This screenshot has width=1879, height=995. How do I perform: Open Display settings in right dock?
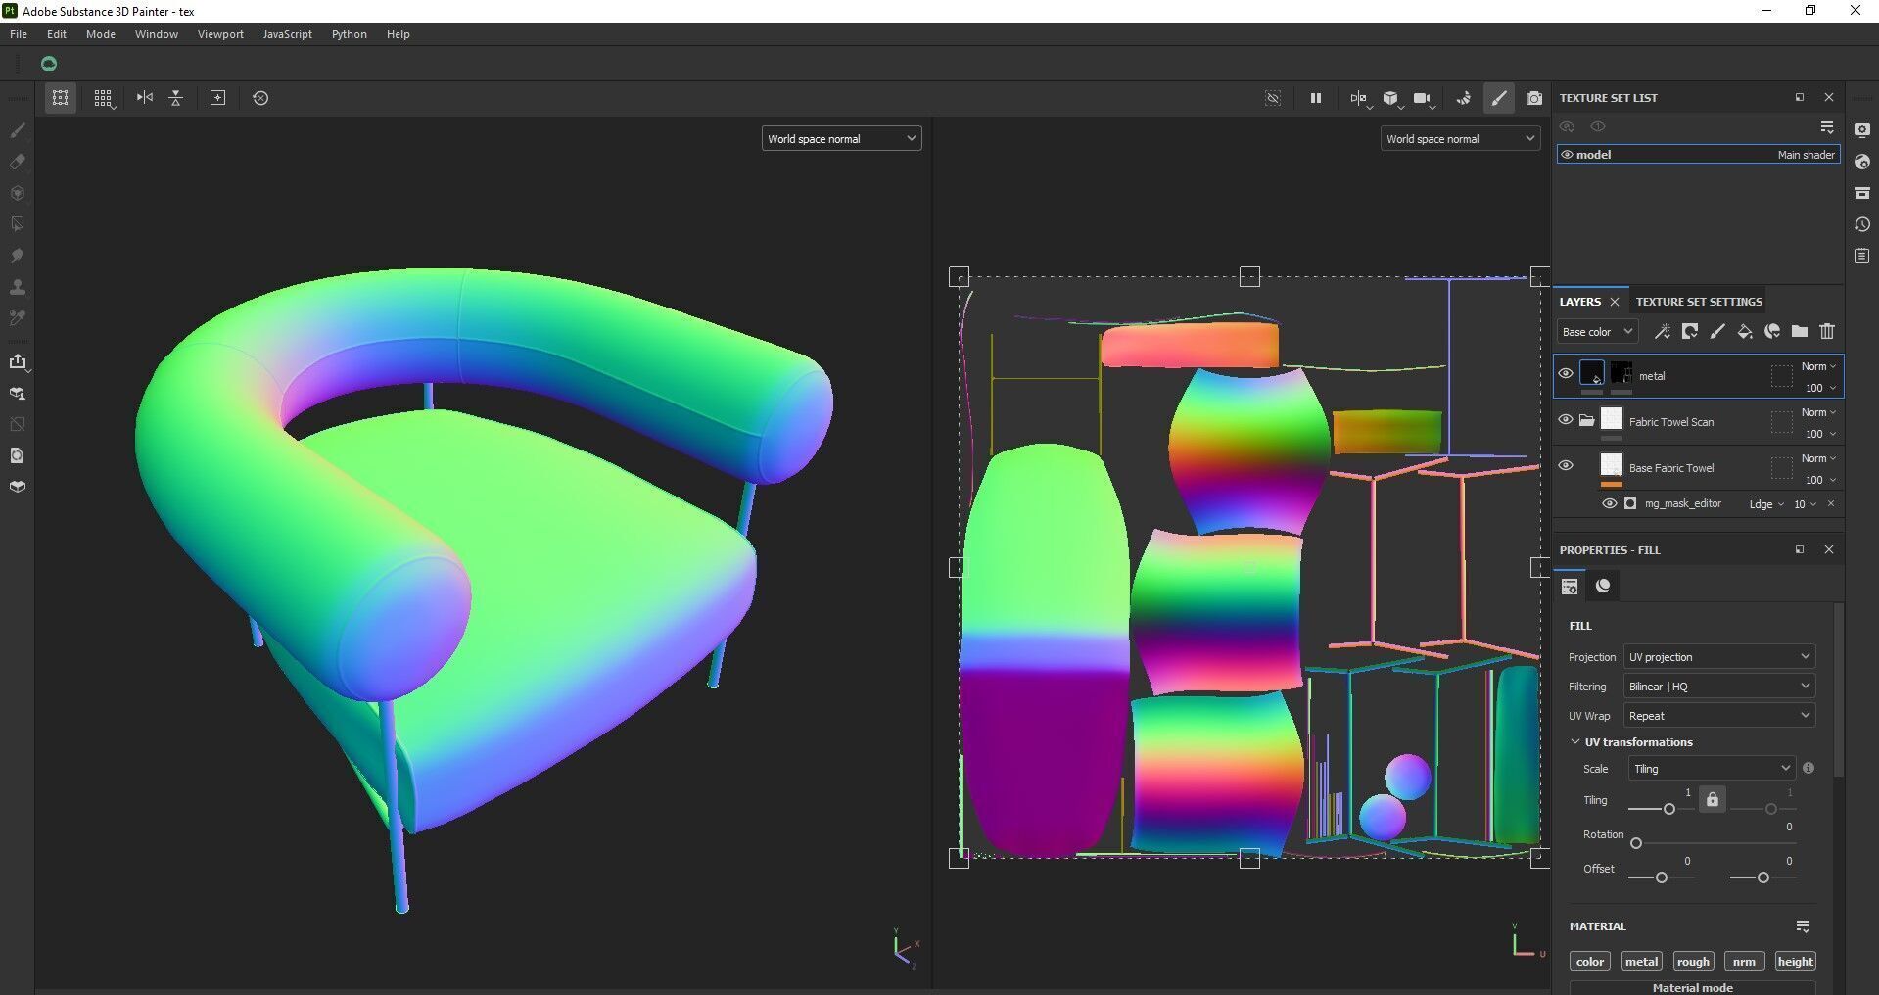(1862, 130)
